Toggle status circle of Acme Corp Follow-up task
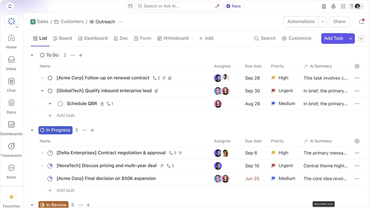The image size is (369, 208). pyautogui.click(x=50, y=78)
